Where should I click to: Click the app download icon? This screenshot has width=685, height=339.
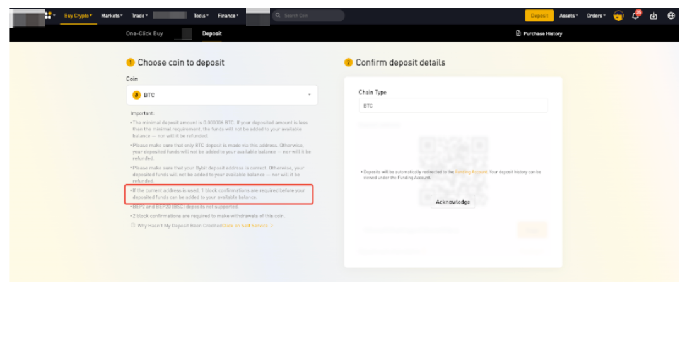click(653, 16)
